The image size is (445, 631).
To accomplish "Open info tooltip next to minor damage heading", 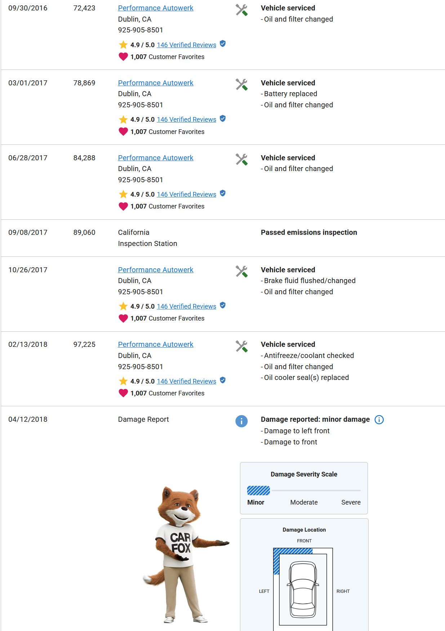I will pyautogui.click(x=379, y=420).
